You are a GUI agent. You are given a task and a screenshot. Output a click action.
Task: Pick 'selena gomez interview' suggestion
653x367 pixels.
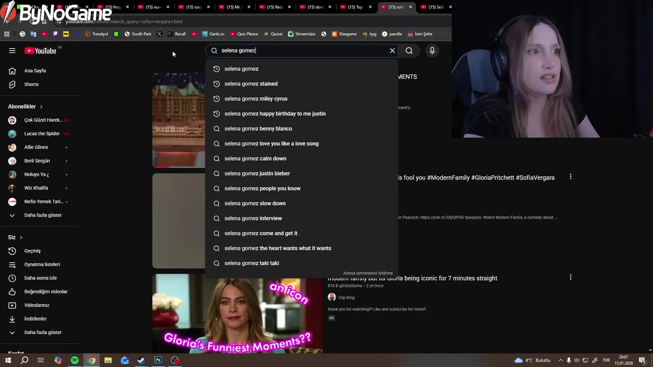pyautogui.click(x=302, y=218)
